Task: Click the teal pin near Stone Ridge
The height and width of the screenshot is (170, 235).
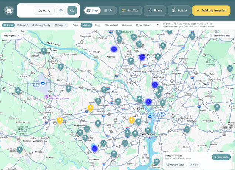Action: point(18,91)
